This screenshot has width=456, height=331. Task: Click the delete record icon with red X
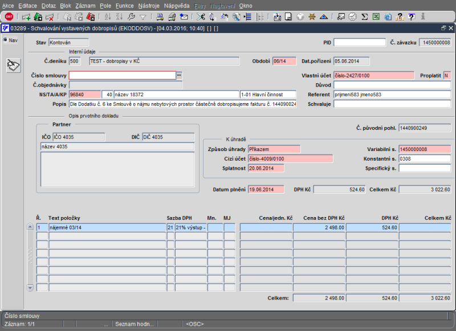(x=50, y=17)
